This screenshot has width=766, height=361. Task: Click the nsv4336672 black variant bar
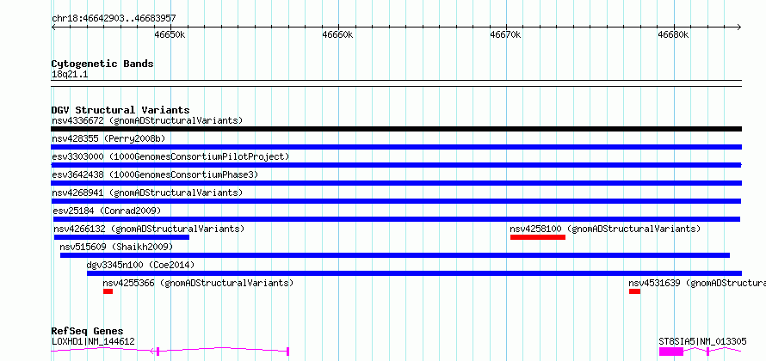(x=396, y=129)
